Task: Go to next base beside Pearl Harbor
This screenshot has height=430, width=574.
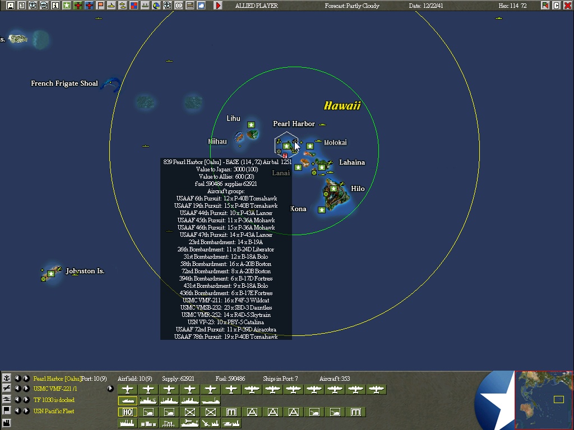Action: (x=26, y=378)
